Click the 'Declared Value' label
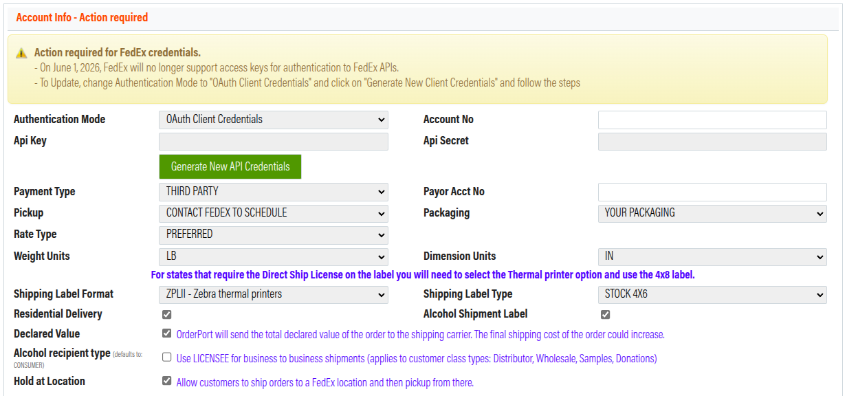 [47, 334]
